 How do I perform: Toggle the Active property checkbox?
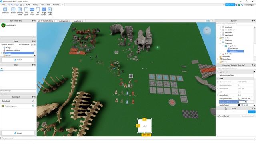tap(239, 92)
